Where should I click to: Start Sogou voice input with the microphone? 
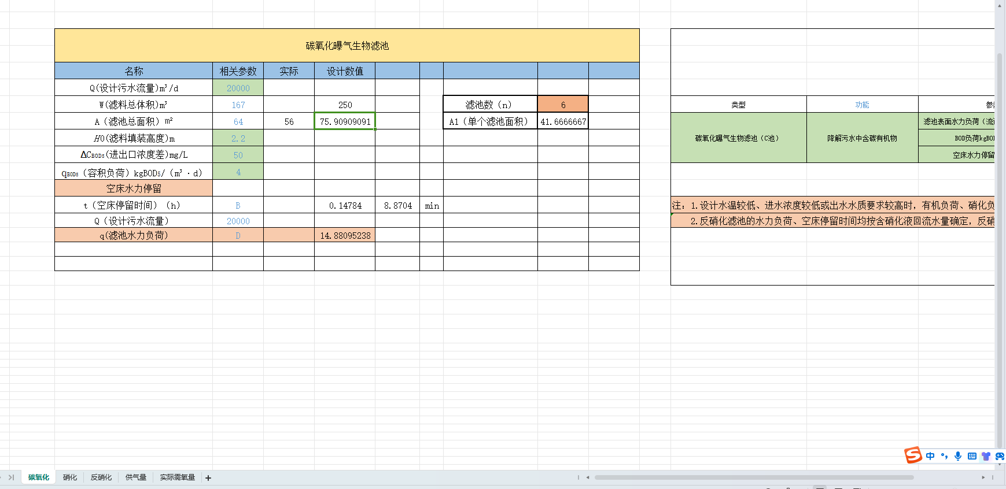click(958, 456)
